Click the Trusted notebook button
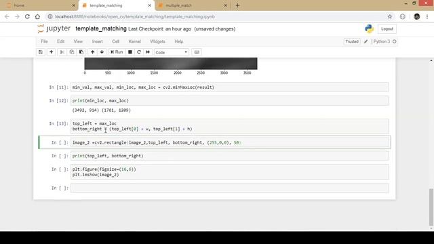 click(352, 41)
